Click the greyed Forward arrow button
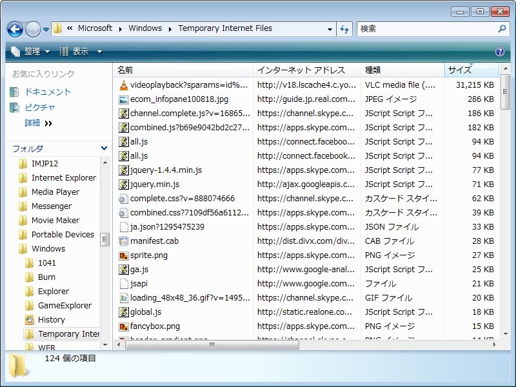The image size is (516, 387). pyautogui.click(x=33, y=29)
